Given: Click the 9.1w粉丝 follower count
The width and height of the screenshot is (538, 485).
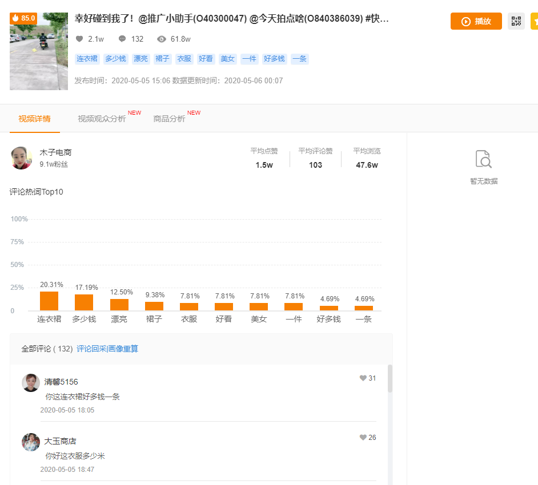Looking at the screenshot, I should pos(54,164).
